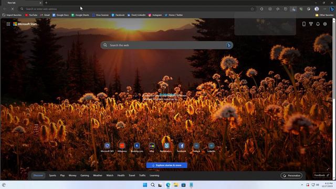Image resolution: width=336 pixels, height=189 pixels.
Task: Open the Microsoft Start app launcher grid
Action: pyautogui.click(x=8, y=24)
